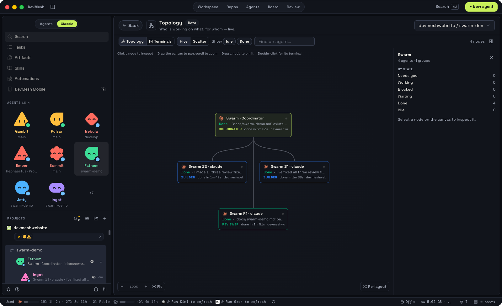Image resolution: width=502 pixels, height=306 pixels.
Task: Click the refresh icon in status bar
Action: [x=273, y=302]
